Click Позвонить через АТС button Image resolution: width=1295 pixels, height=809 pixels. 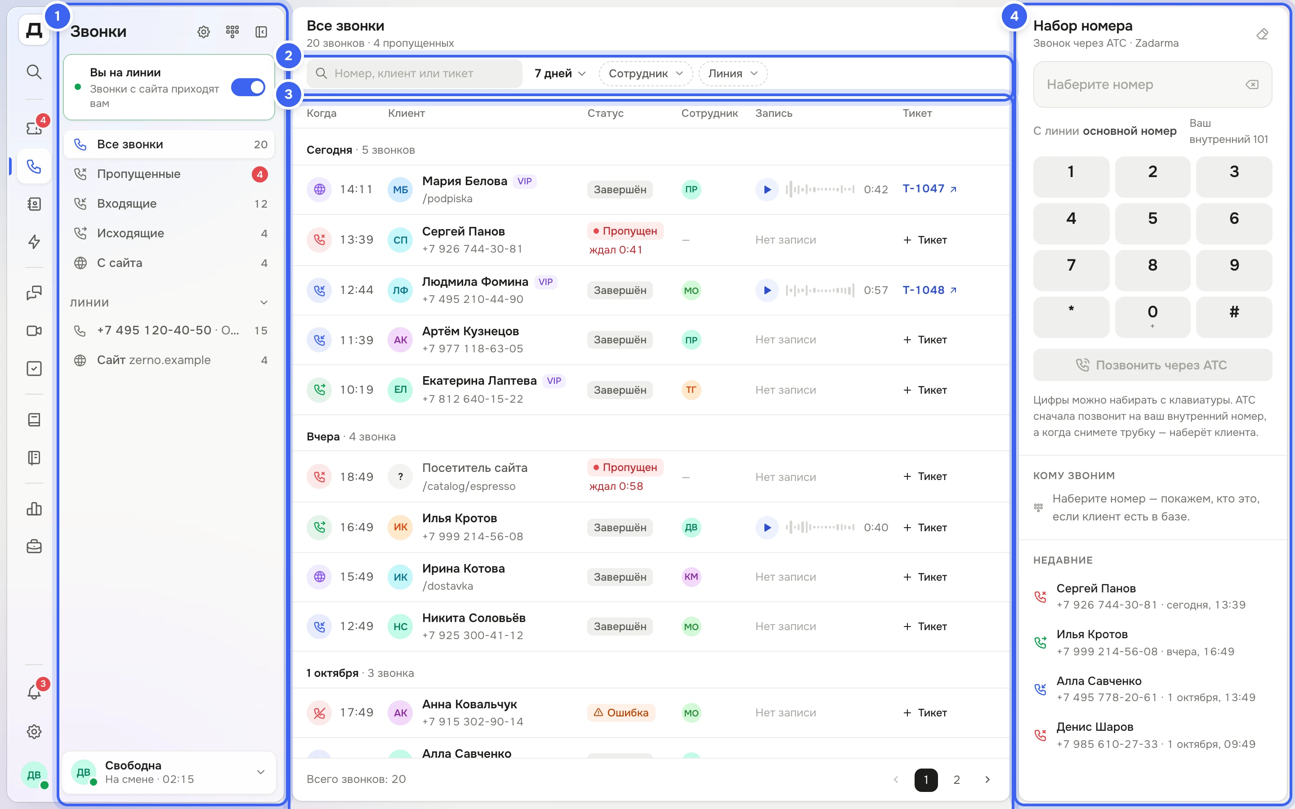pyautogui.click(x=1152, y=365)
